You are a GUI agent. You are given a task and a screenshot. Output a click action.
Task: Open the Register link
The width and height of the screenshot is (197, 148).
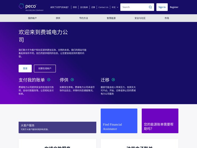tap(174, 7)
